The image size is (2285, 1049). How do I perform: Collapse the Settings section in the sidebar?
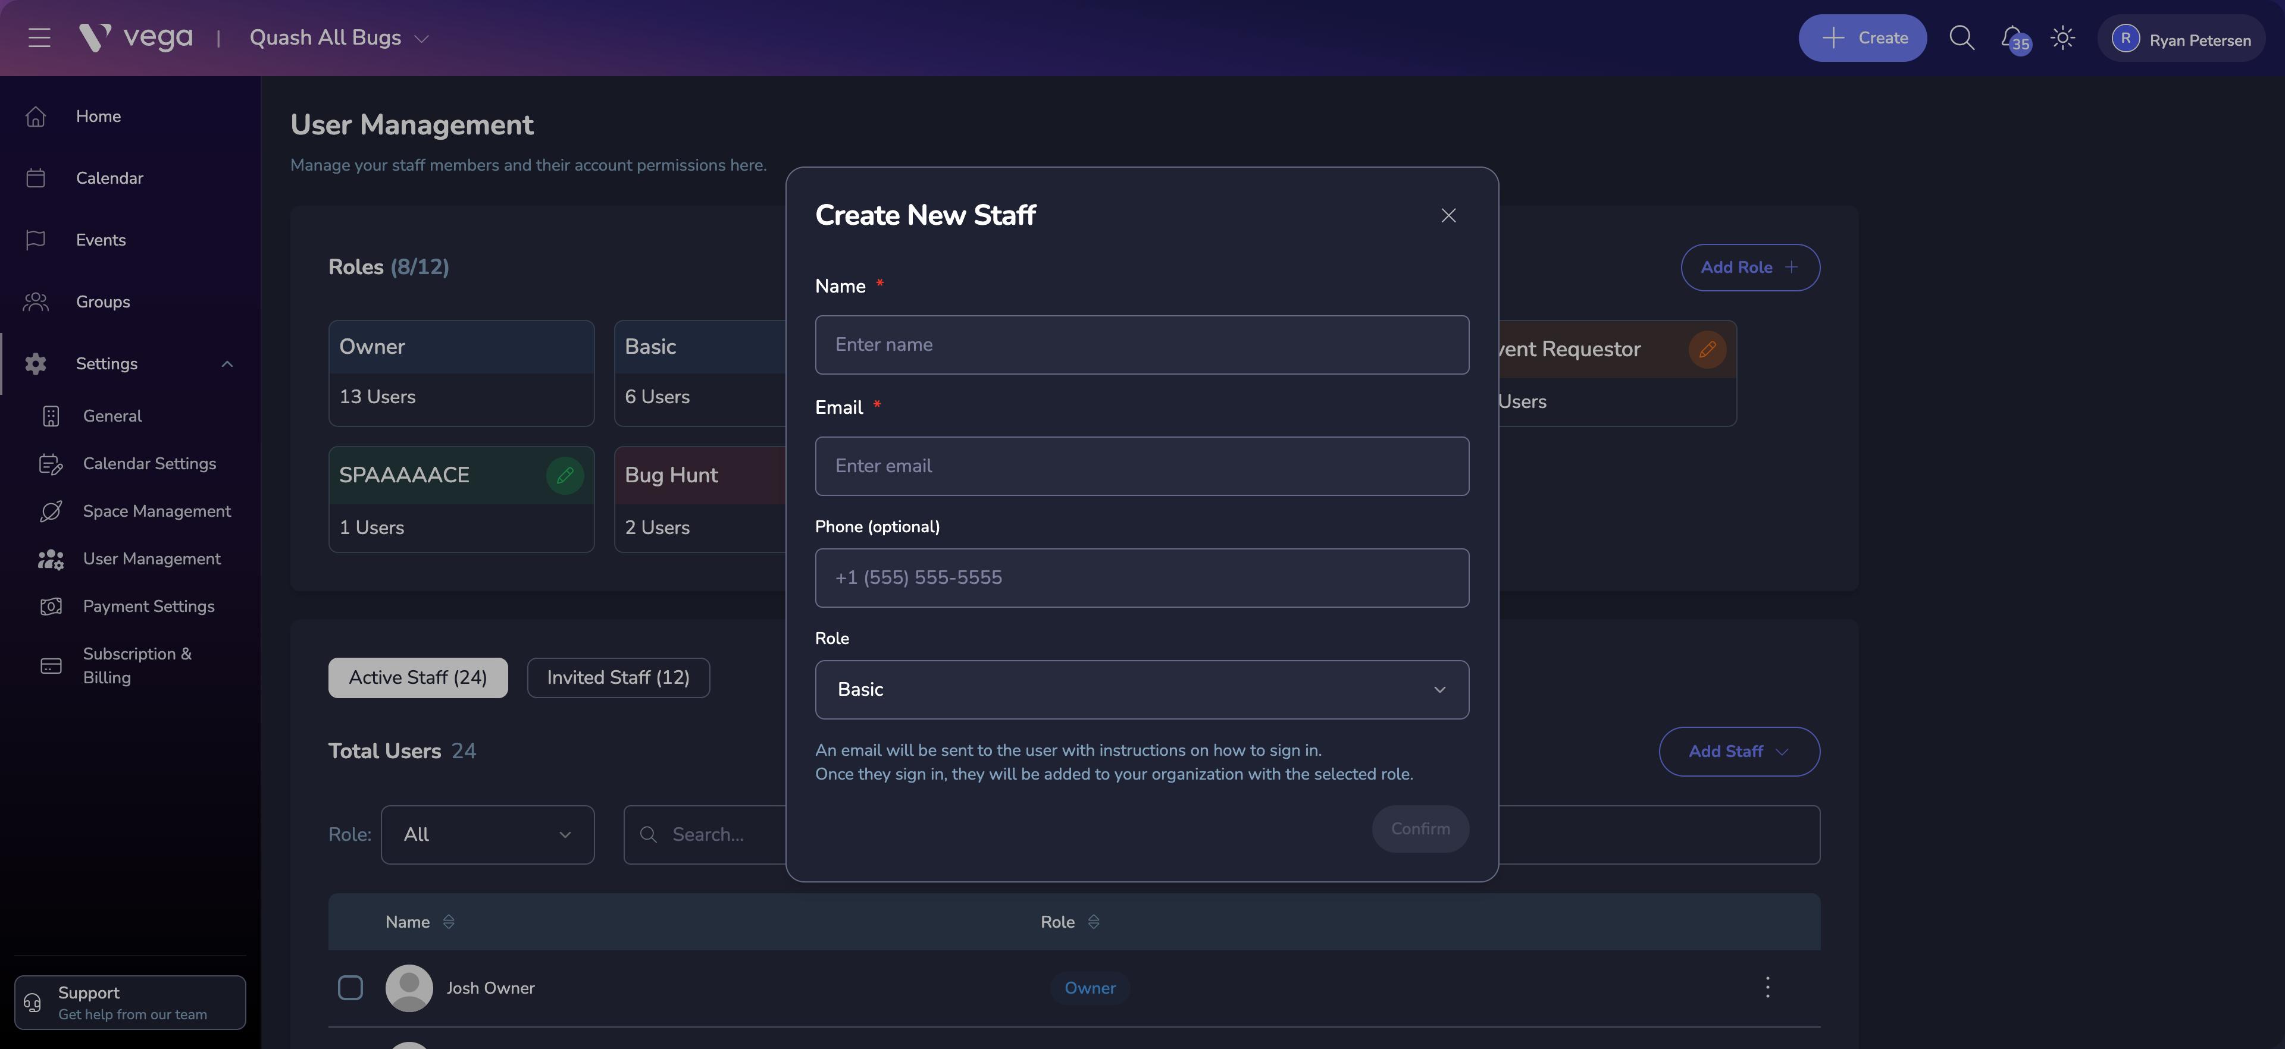coord(227,363)
